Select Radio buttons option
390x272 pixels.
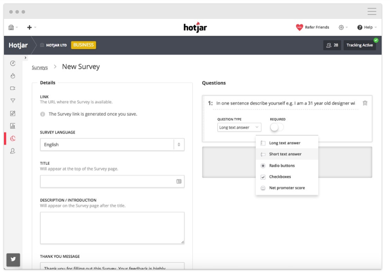point(287,165)
